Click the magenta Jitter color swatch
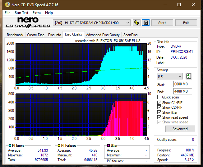This screenshot has height=167, width=203. (108, 146)
